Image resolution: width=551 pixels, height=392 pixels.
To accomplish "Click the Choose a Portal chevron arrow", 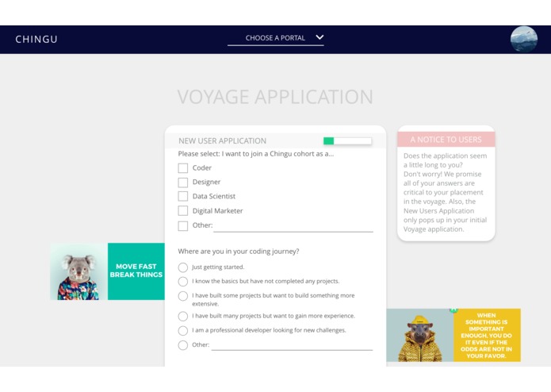I will coord(320,37).
